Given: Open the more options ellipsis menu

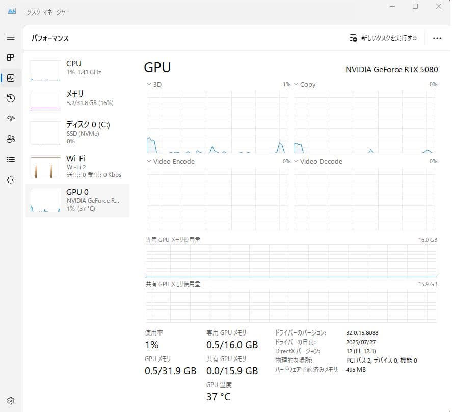Looking at the screenshot, I should tap(437, 37).
